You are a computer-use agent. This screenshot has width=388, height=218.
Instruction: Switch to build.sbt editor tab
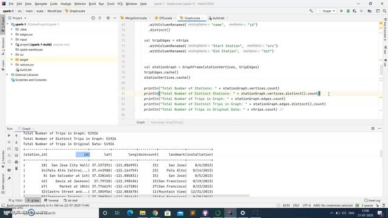coord(218,18)
